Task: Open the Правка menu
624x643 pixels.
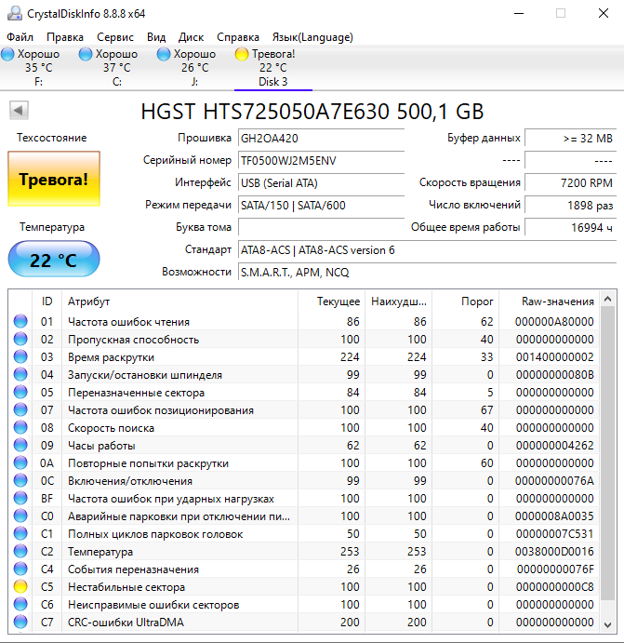Action: click(x=65, y=37)
